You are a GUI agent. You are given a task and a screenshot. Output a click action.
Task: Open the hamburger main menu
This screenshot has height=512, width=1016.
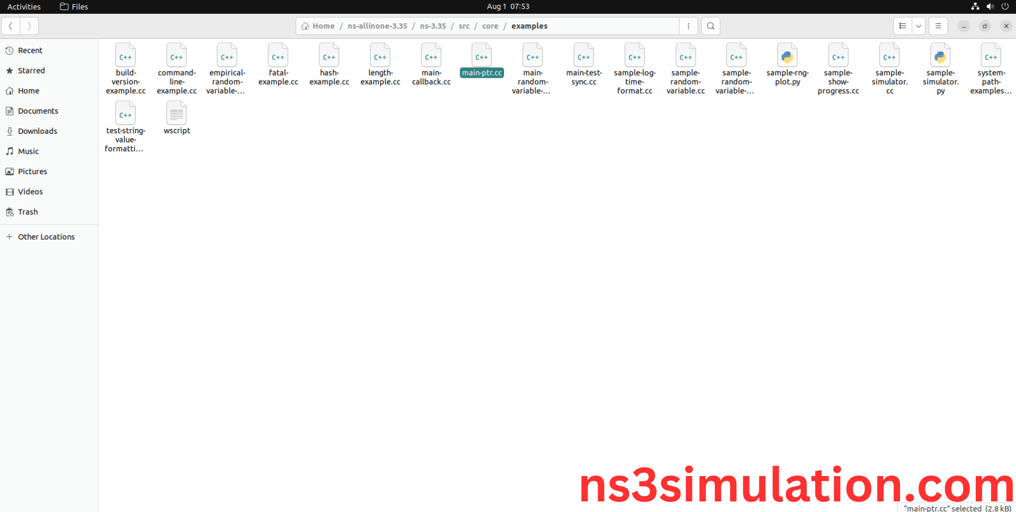click(938, 26)
